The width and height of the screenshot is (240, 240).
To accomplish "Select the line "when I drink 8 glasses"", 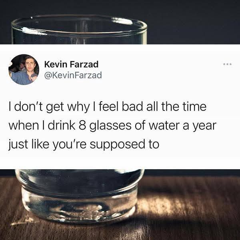I will click(112, 126).
